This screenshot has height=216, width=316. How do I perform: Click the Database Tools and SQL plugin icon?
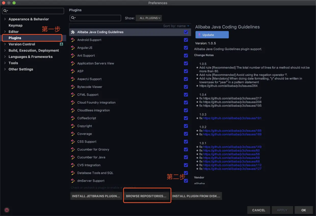pos(73,173)
